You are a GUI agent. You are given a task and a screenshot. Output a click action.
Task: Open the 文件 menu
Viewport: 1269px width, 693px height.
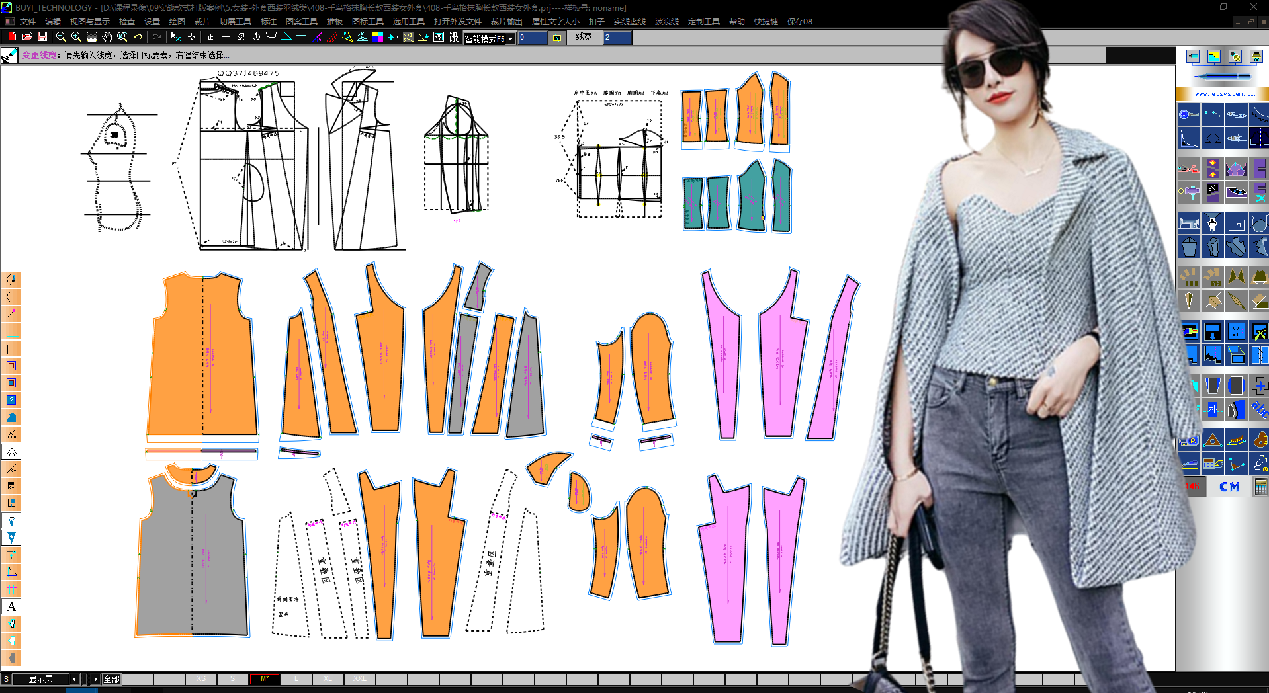28,22
